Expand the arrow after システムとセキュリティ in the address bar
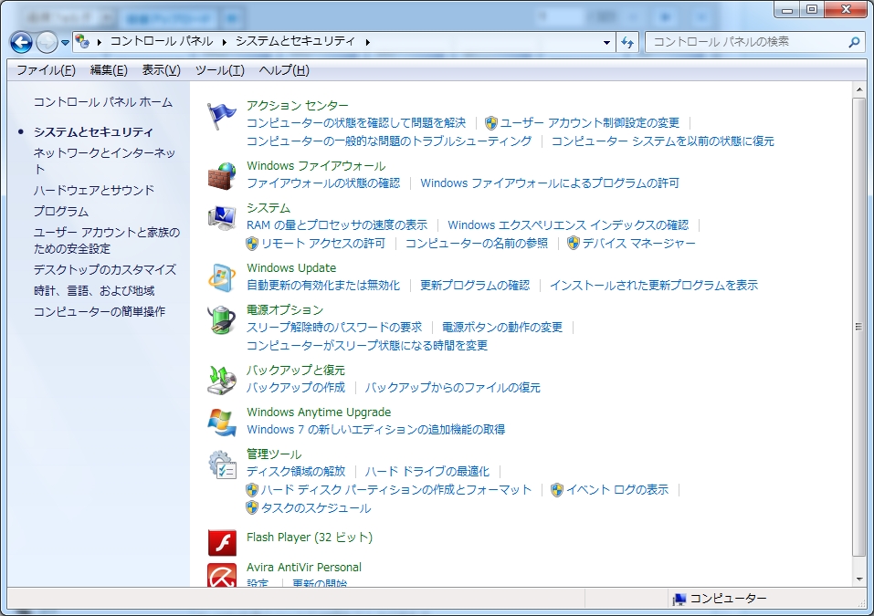Image resolution: width=874 pixels, height=616 pixels. point(367,42)
